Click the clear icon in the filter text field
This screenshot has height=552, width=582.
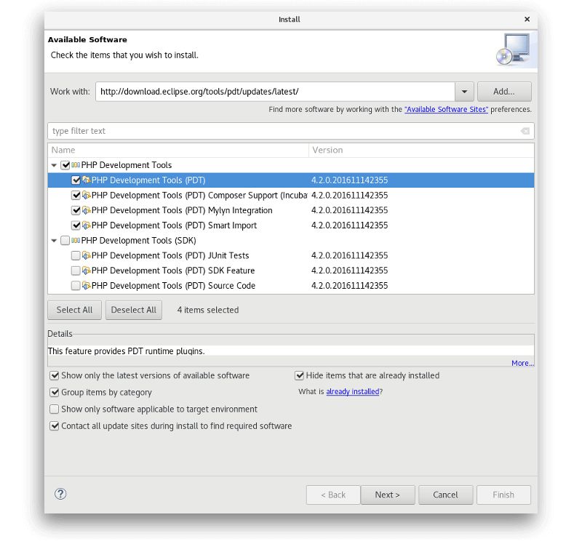525,131
